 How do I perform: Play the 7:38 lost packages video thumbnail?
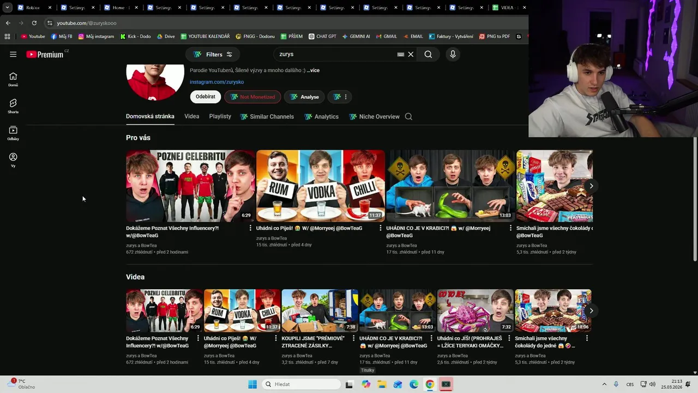320,311
